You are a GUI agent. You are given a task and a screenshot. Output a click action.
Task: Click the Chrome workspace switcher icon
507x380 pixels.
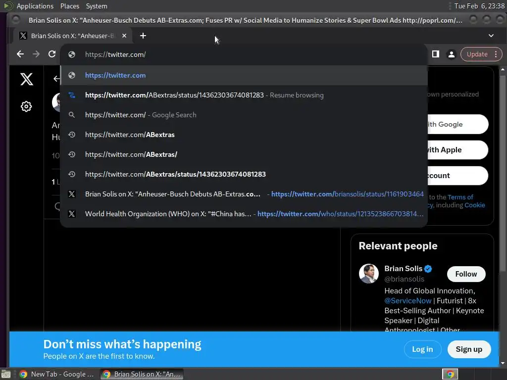[x=450, y=374]
